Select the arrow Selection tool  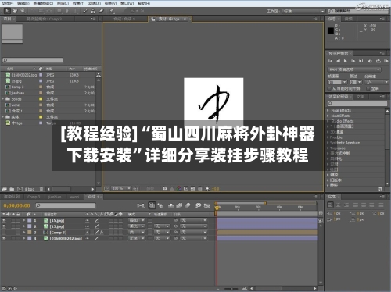pos(7,11)
